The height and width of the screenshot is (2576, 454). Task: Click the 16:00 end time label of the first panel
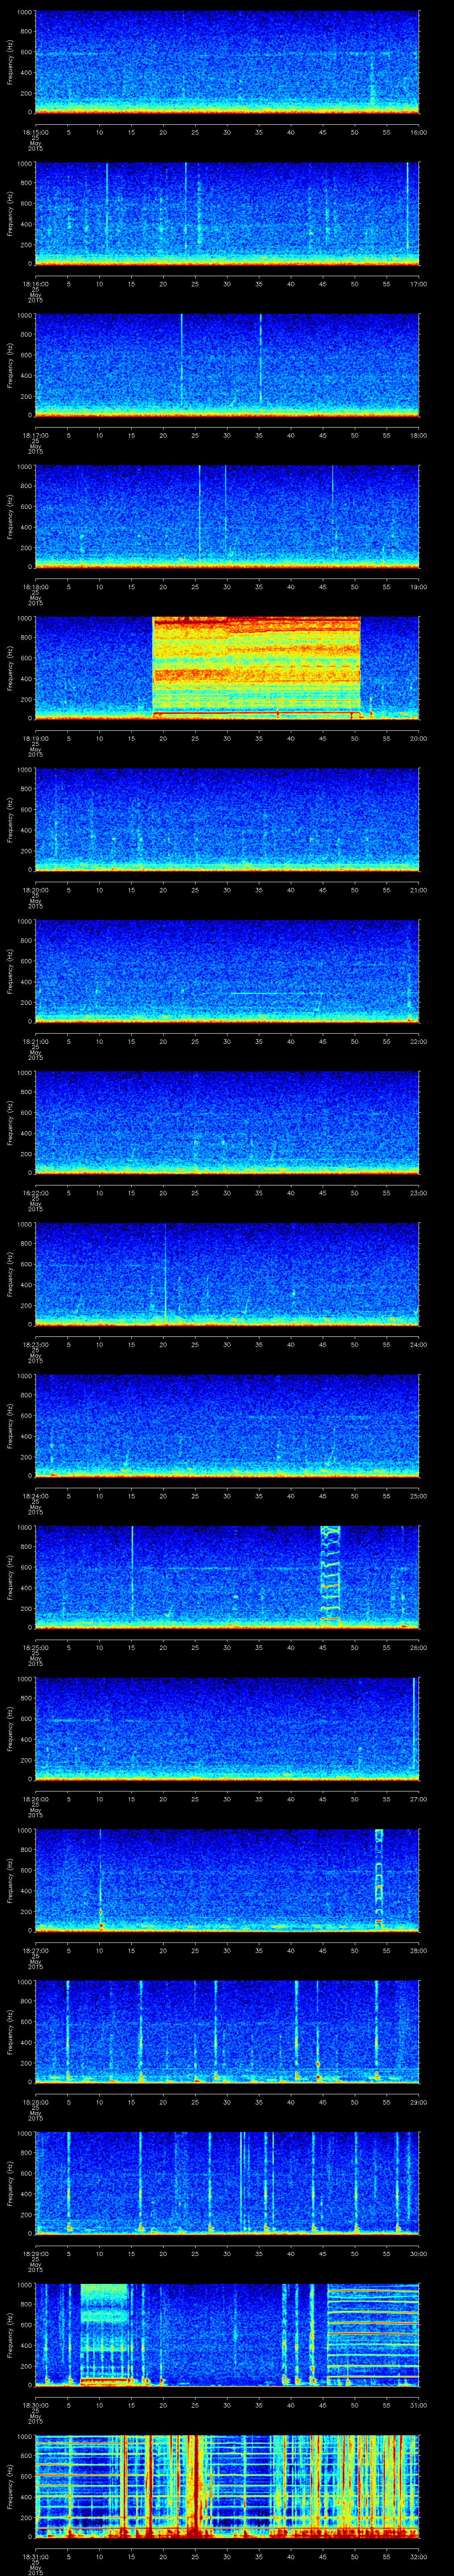click(418, 131)
